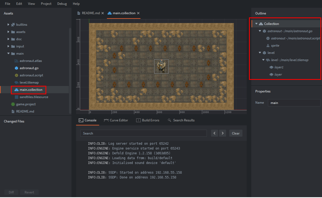322x198 pixels.
Task: Click the console Search field
Action: (144, 133)
